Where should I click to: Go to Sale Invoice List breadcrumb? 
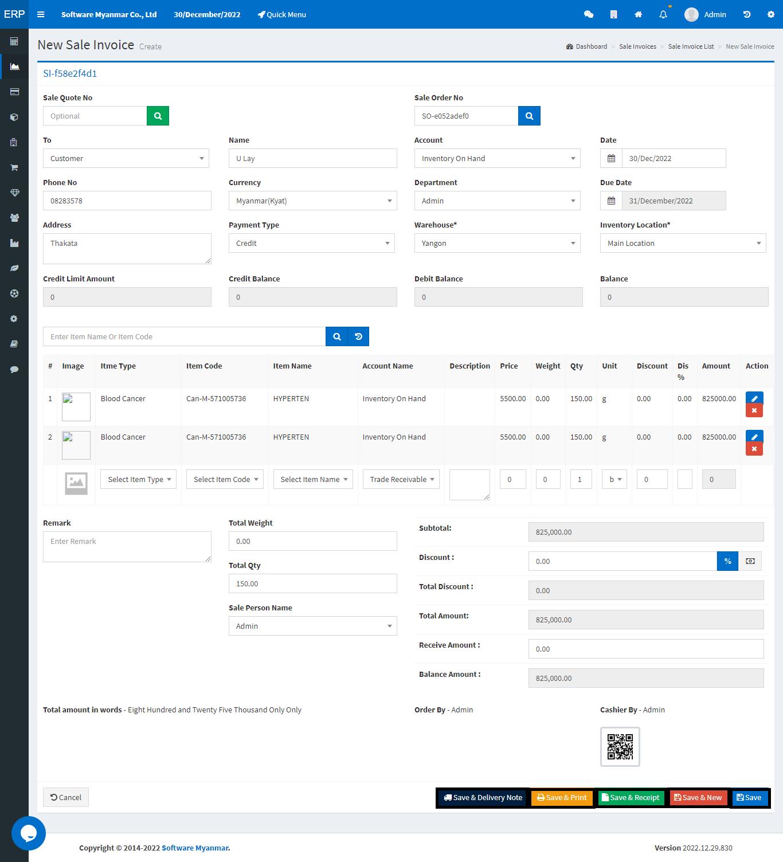click(x=691, y=46)
